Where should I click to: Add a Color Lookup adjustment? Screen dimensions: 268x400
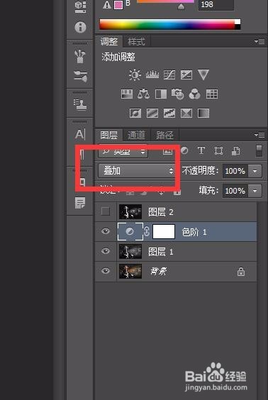pyautogui.click(x=212, y=94)
